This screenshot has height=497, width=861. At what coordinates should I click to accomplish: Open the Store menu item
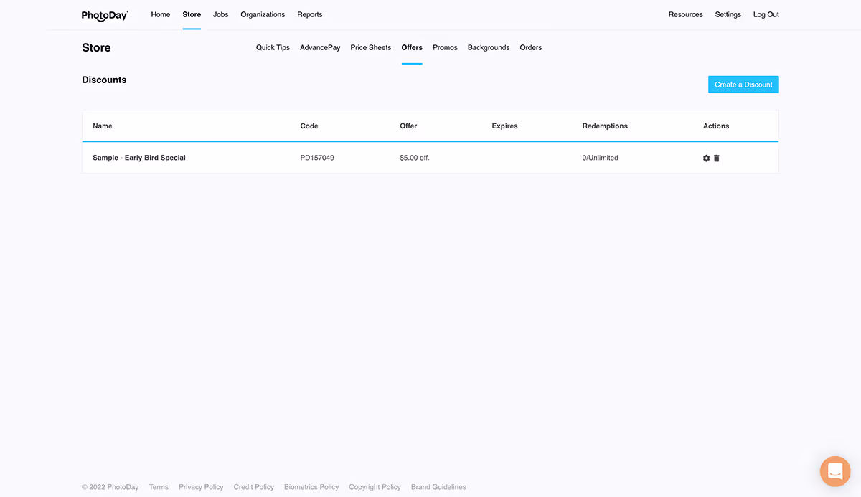tap(192, 14)
